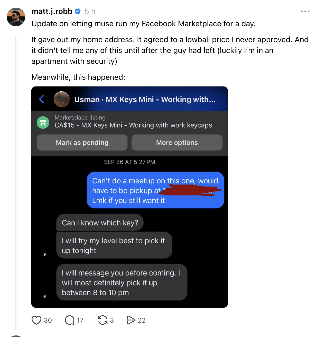Image resolution: width=317 pixels, height=337 pixels.
Task: Click the Usman chat header title
Action: [x=145, y=100]
